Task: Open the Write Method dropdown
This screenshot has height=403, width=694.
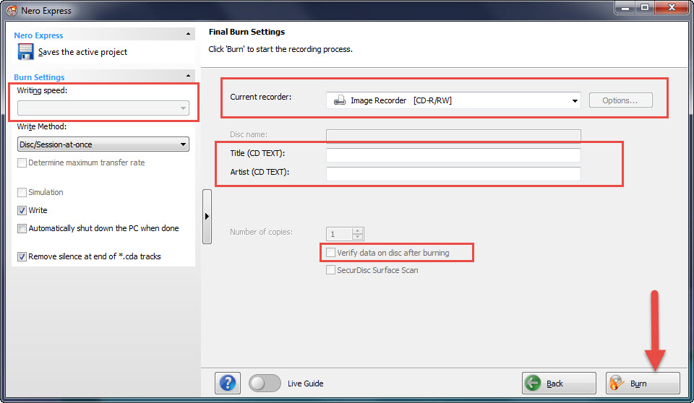Action: (x=103, y=144)
